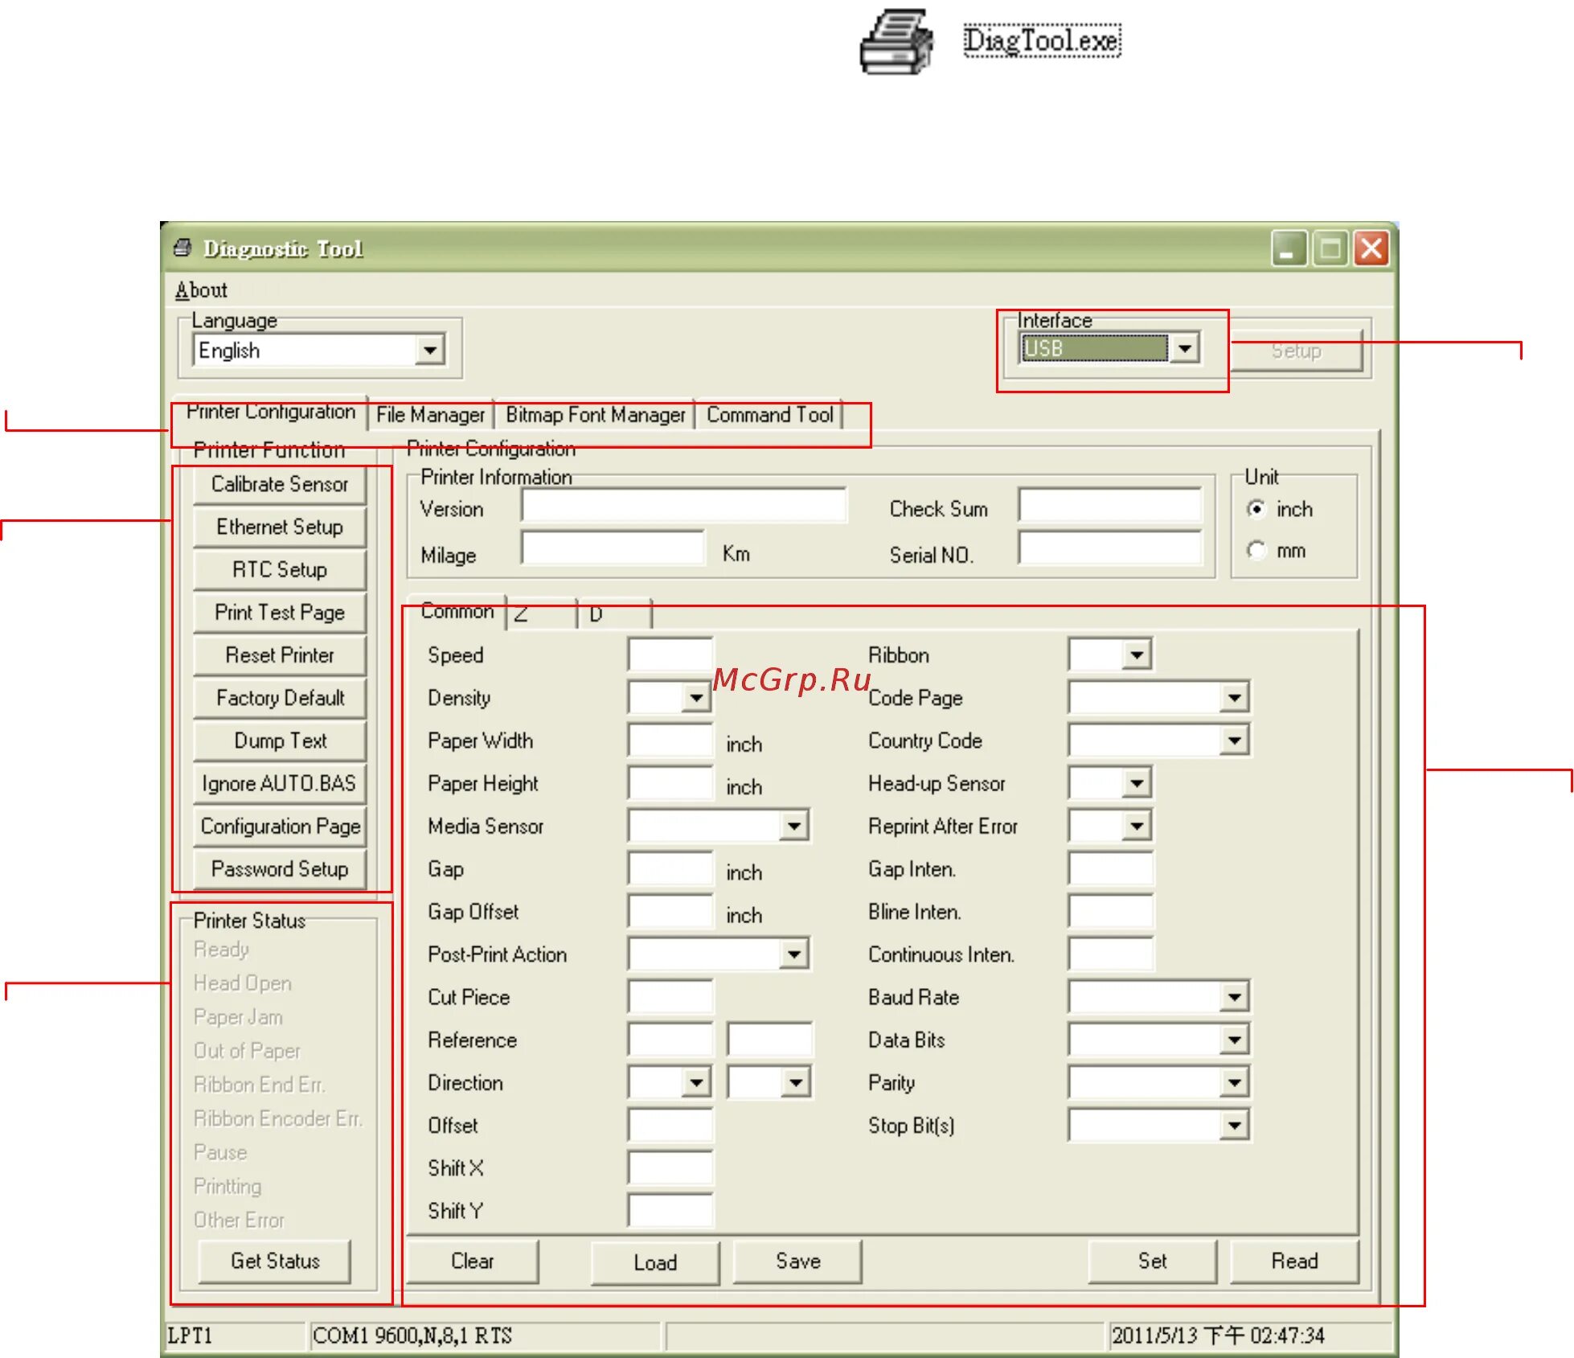
Task: Close the Diagnostic Tool window
Action: tap(1371, 248)
